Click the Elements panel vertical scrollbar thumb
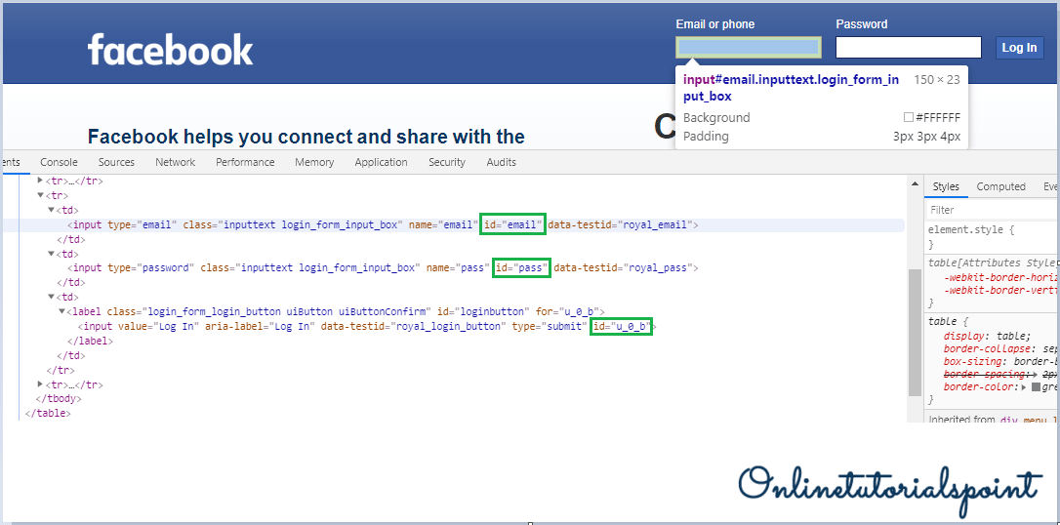 coord(915,332)
